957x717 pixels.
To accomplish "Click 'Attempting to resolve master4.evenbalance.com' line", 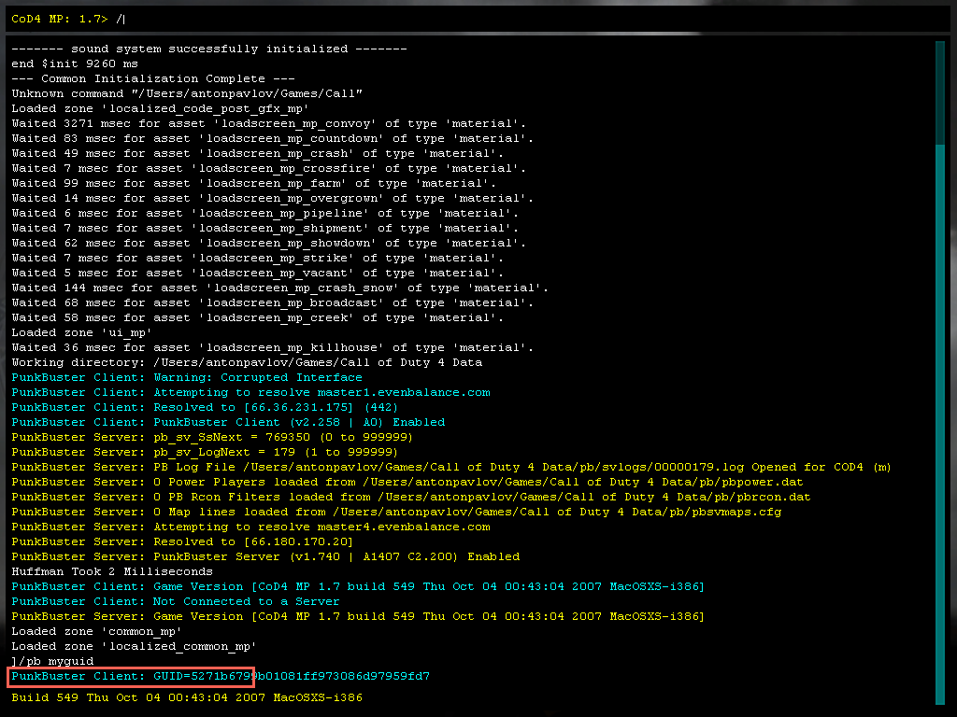I will [x=250, y=527].
